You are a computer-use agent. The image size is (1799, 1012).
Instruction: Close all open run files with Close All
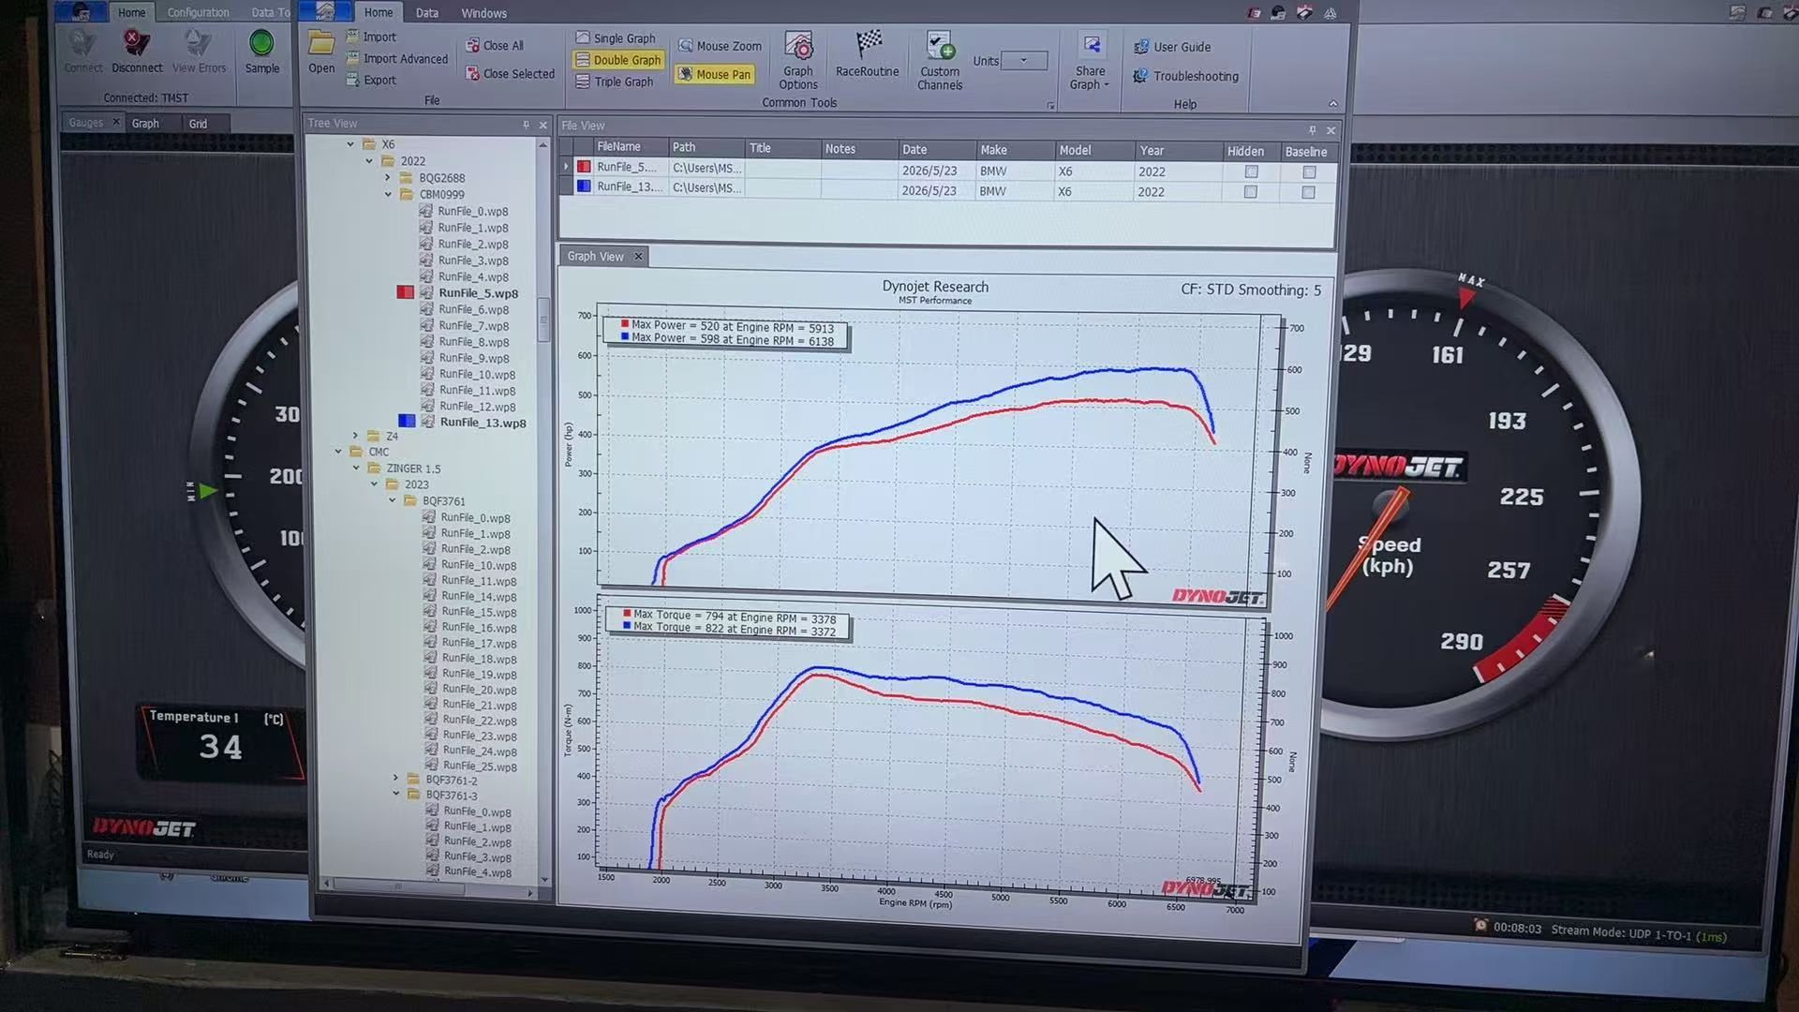495,45
